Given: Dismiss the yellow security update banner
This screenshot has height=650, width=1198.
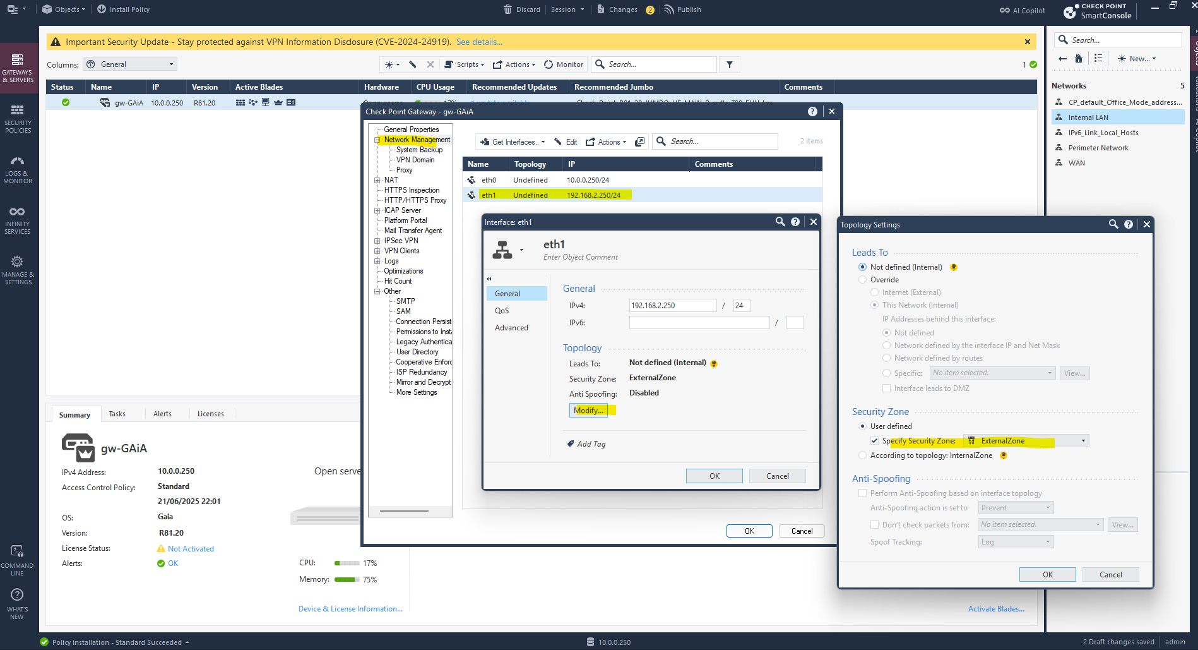Looking at the screenshot, I should (1028, 42).
